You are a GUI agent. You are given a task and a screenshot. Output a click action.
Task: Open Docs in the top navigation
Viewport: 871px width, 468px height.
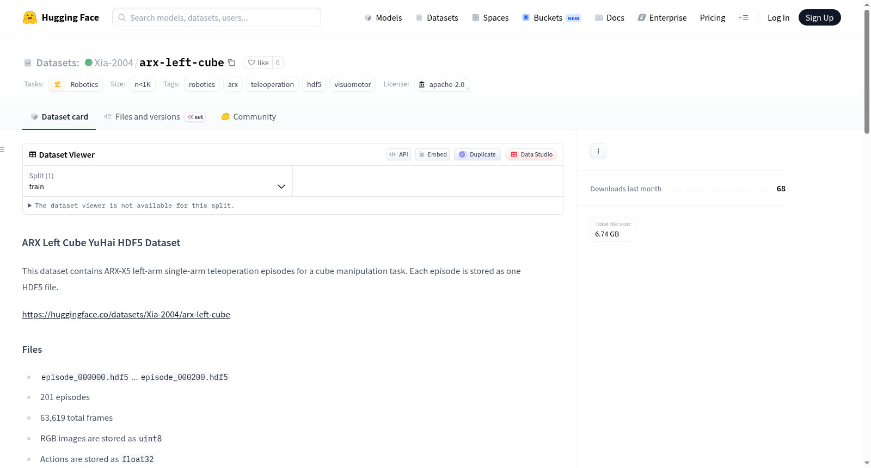(x=610, y=17)
